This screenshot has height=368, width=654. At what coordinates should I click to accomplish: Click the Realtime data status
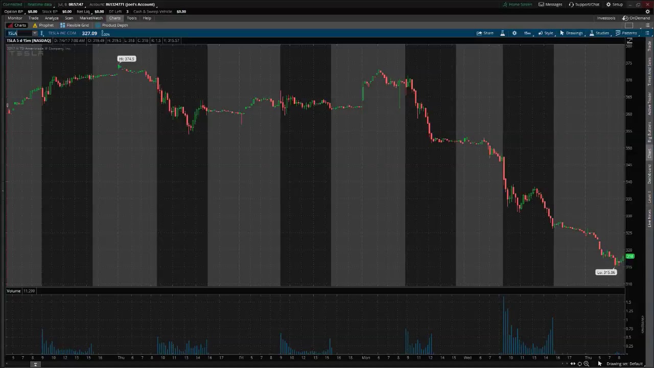click(x=39, y=4)
